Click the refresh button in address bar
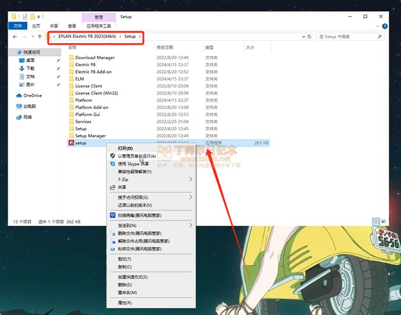 309,37
